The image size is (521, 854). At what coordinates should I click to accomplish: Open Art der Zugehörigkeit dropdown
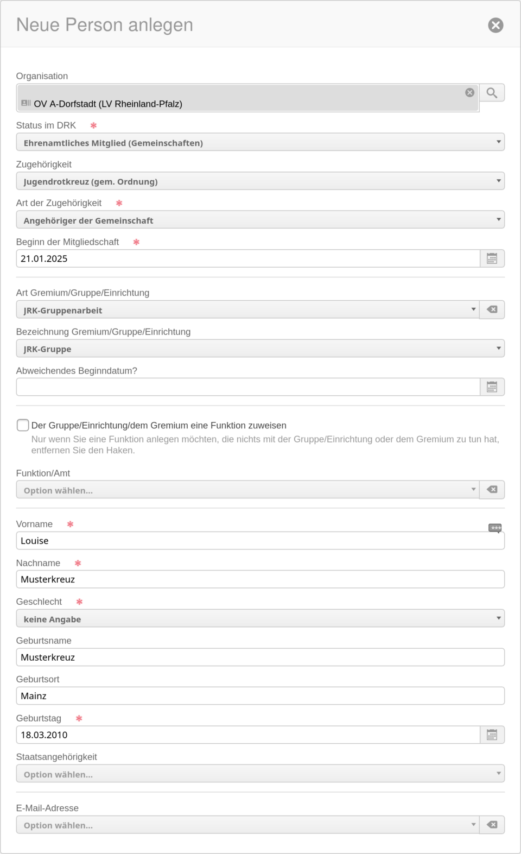click(260, 220)
